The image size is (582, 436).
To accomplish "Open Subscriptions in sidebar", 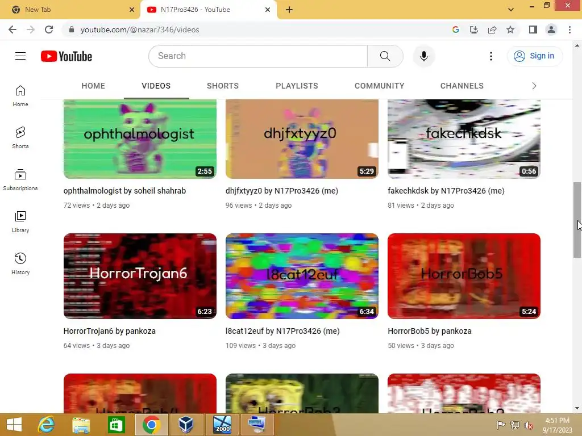I will point(20,180).
